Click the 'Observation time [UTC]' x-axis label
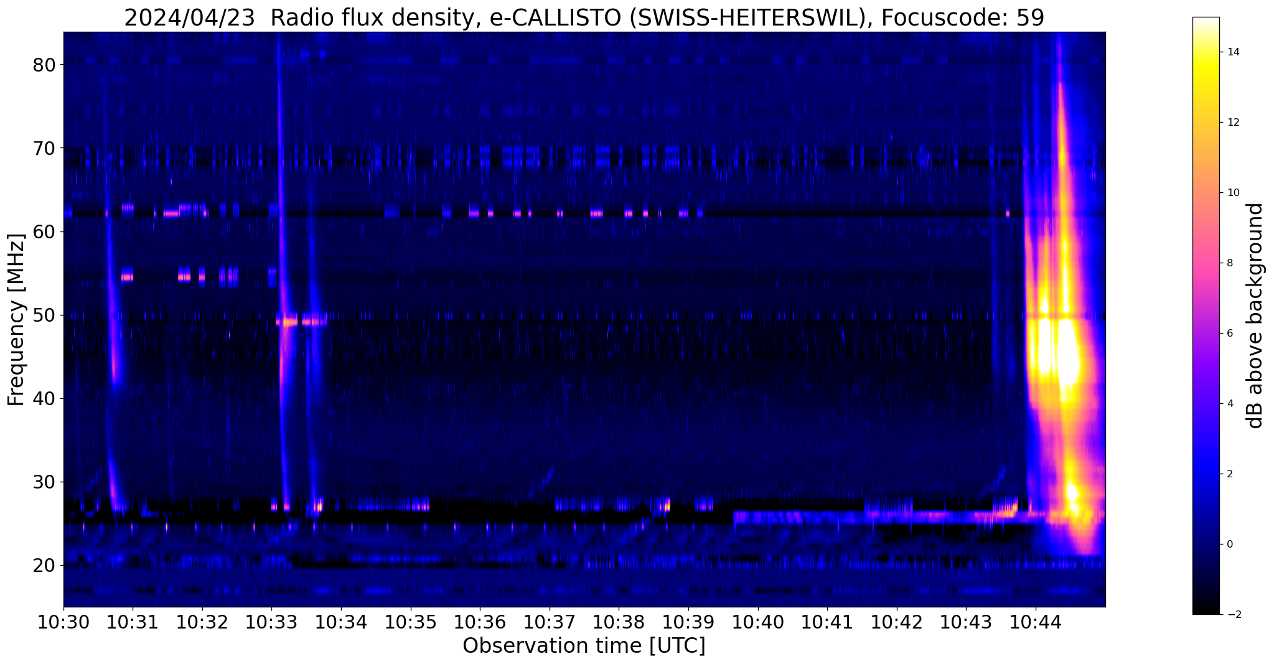This screenshot has width=1274, height=664. coord(584,645)
